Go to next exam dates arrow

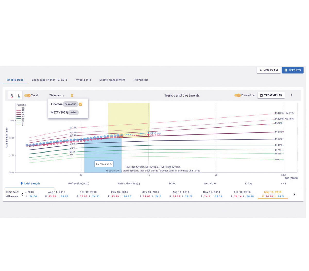(x=294, y=194)
